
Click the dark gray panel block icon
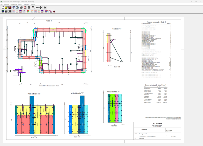click(6, 11)
